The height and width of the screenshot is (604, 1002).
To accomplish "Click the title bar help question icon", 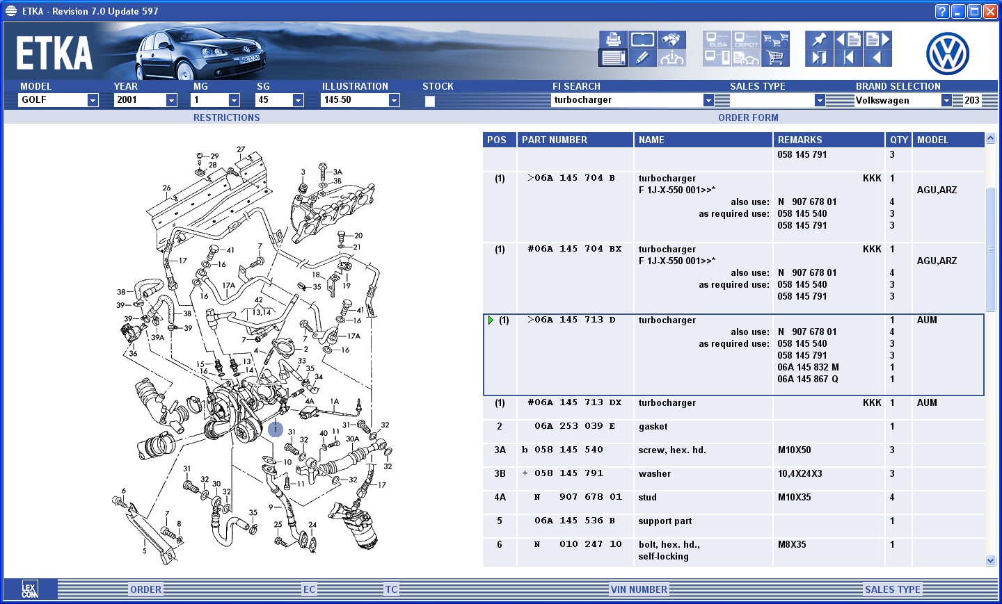I will click(942, 11).
